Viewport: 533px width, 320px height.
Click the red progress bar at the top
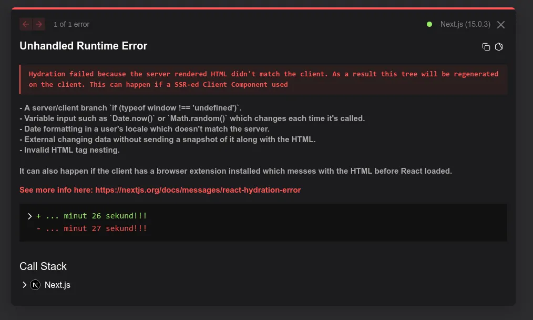(266, 8)
